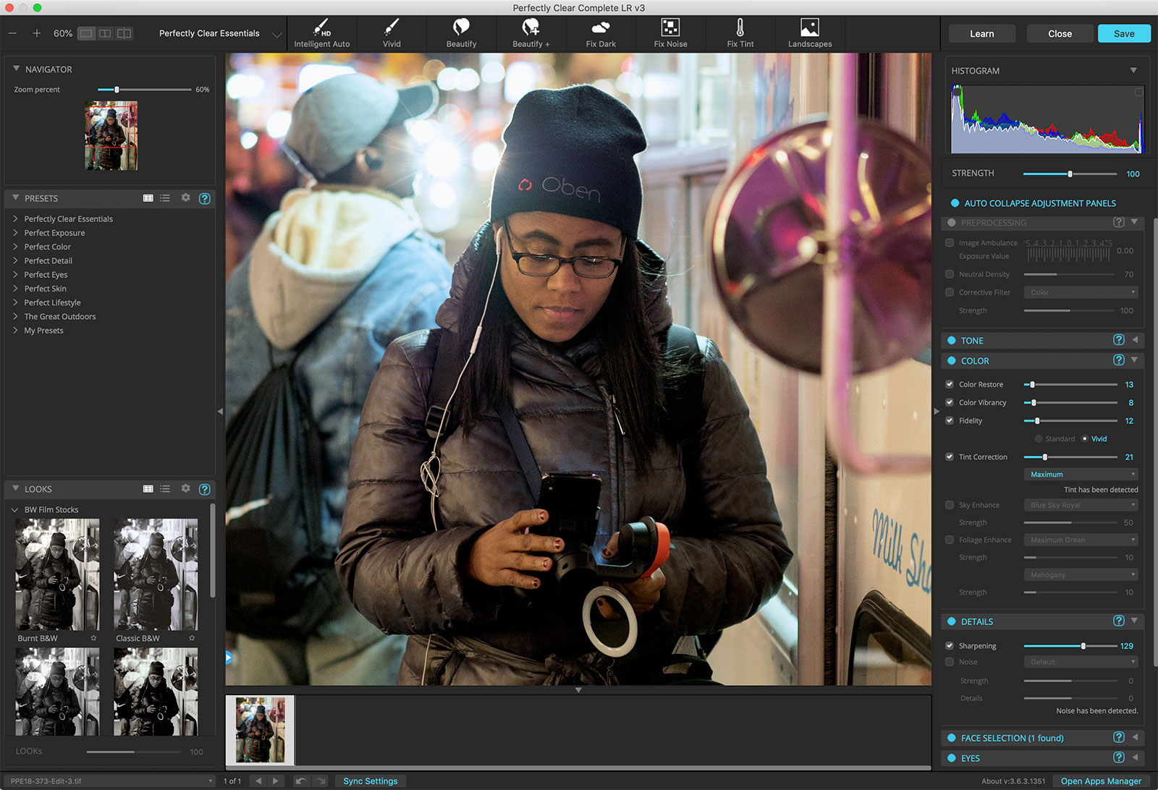Image resolution: width=1158 pixels, height=790 pixels.
Task: Switch Looks panel to list view
Action: 165,489
